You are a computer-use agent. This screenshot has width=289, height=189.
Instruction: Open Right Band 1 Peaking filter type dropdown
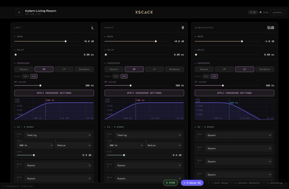pyautogui.click(x=148, y=135)
